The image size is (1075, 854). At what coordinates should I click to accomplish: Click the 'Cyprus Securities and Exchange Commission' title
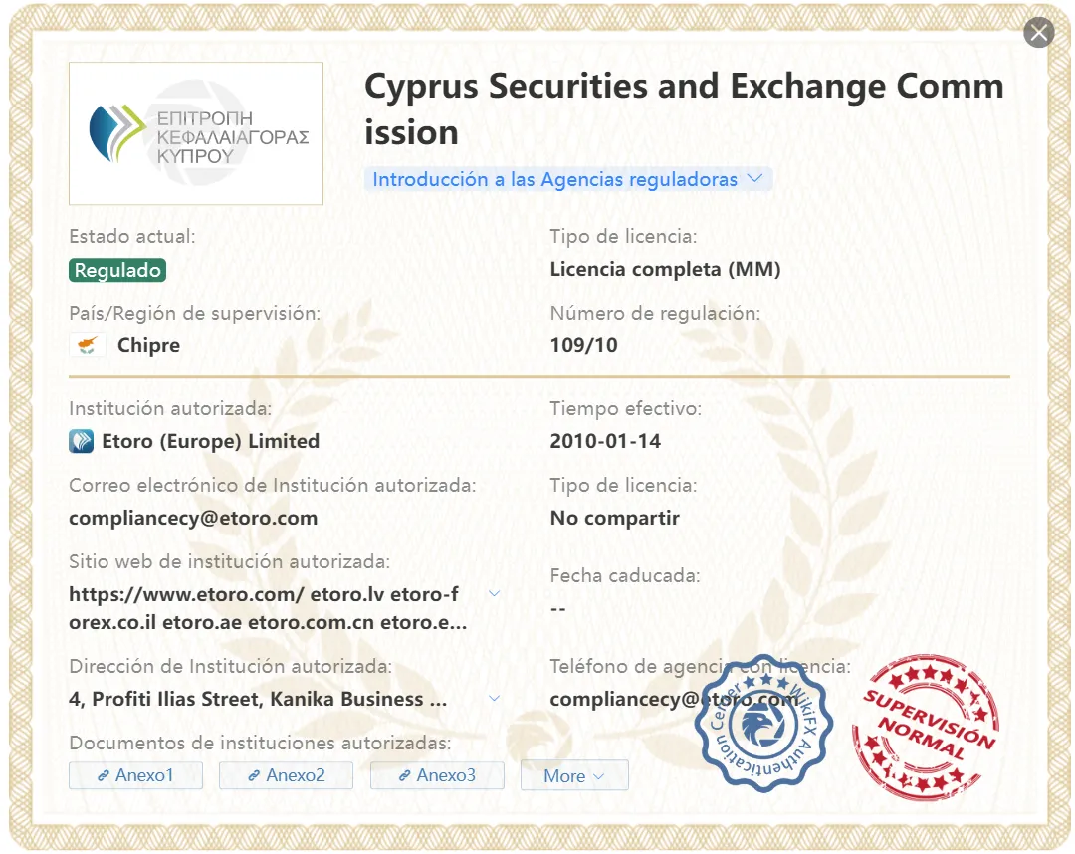684,108
